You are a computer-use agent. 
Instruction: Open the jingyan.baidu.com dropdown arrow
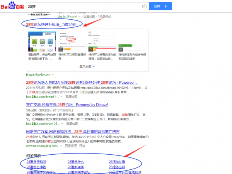52,75
